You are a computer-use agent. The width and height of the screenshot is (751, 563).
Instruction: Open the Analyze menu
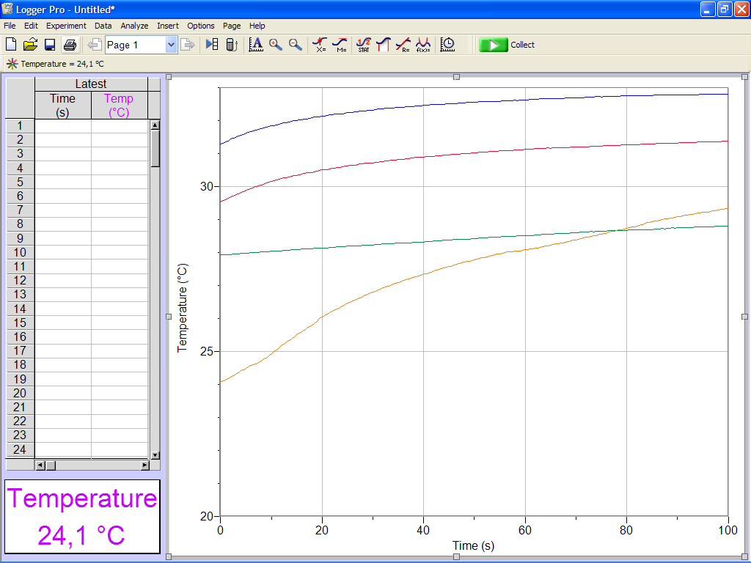pyautogui.click(x=134, y=26)
